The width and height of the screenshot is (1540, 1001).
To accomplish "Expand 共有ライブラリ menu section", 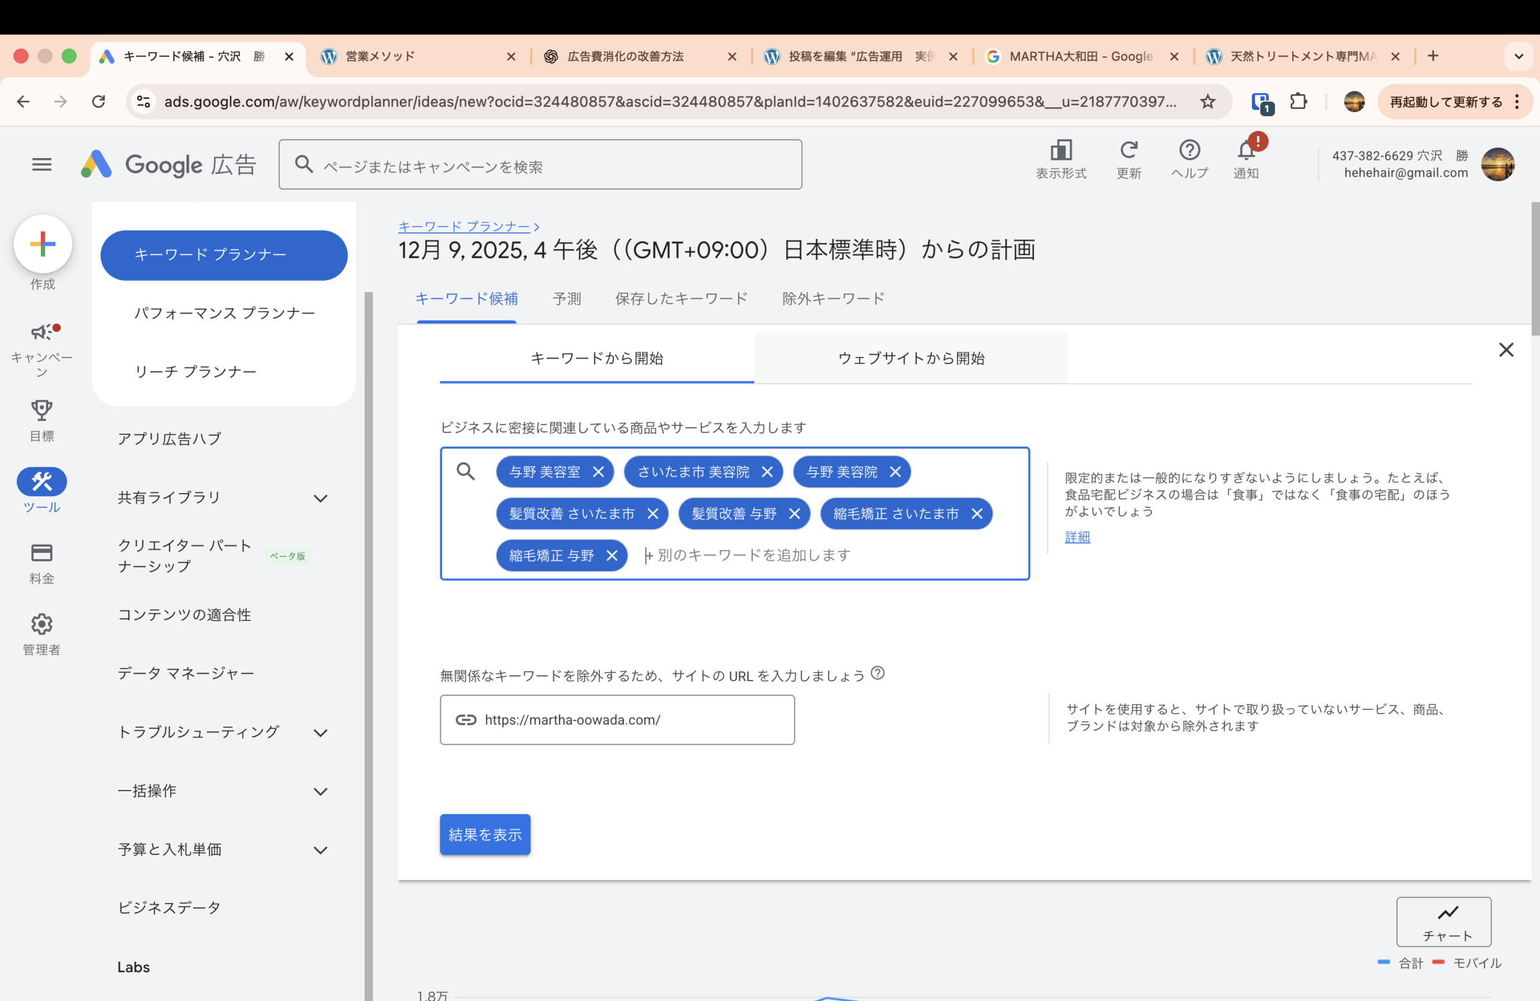I will (x=320, y=498).
